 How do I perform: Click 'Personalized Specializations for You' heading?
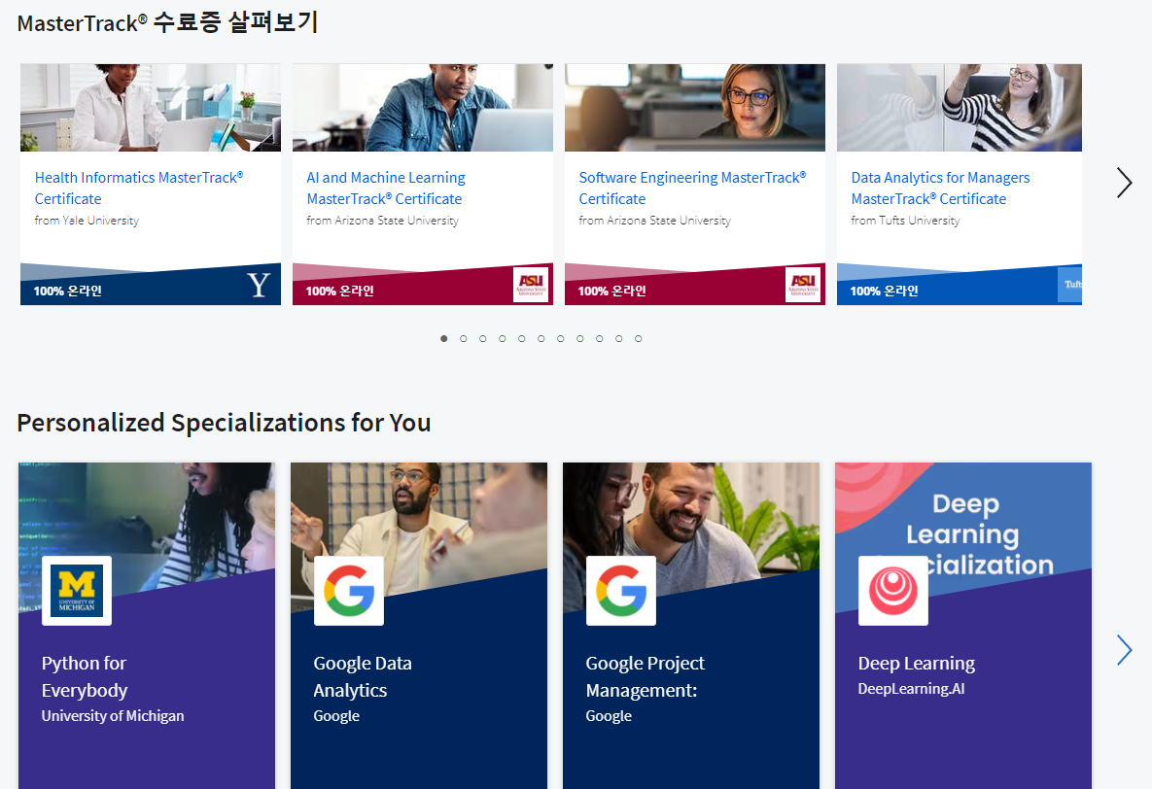(225, 423)
